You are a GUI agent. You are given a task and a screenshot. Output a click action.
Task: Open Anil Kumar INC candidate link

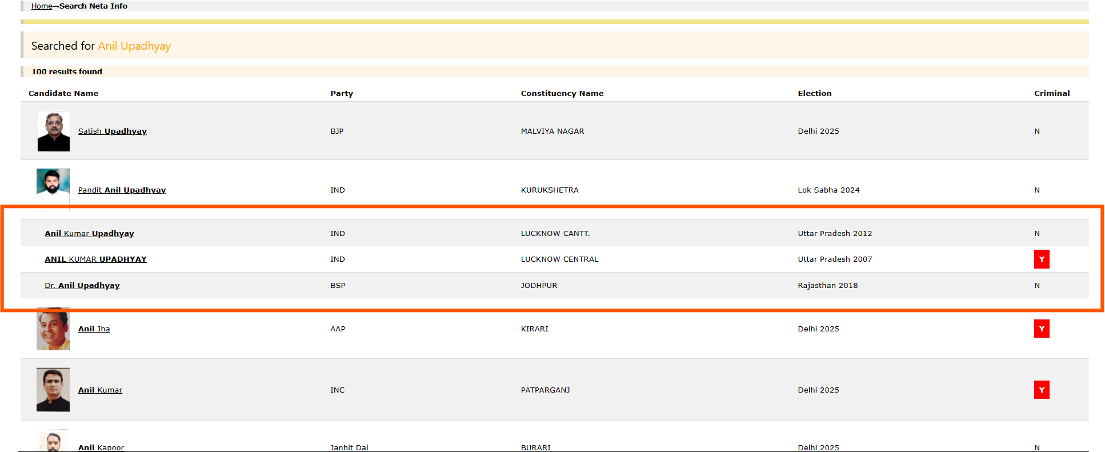[100, 390]
